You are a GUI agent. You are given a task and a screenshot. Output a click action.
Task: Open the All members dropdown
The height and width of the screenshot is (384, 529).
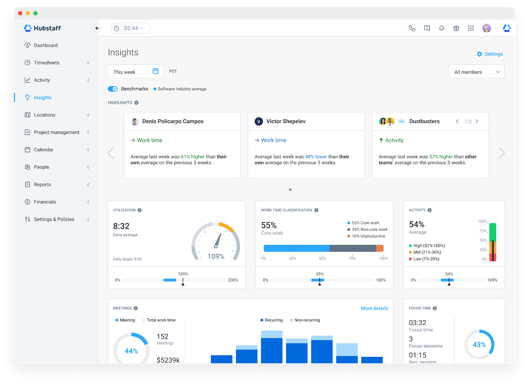pyautogui.click(x=476, y=71)
